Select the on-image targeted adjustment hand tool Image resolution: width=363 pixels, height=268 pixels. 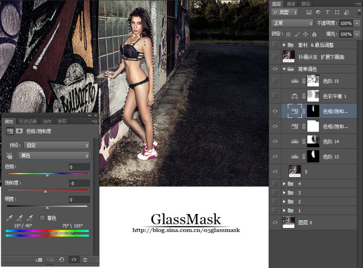coord(9,156)
